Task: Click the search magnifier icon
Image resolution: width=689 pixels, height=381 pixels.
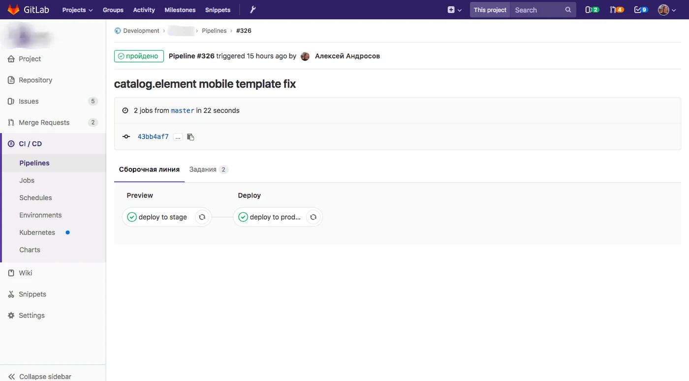Action: [568, 10]
